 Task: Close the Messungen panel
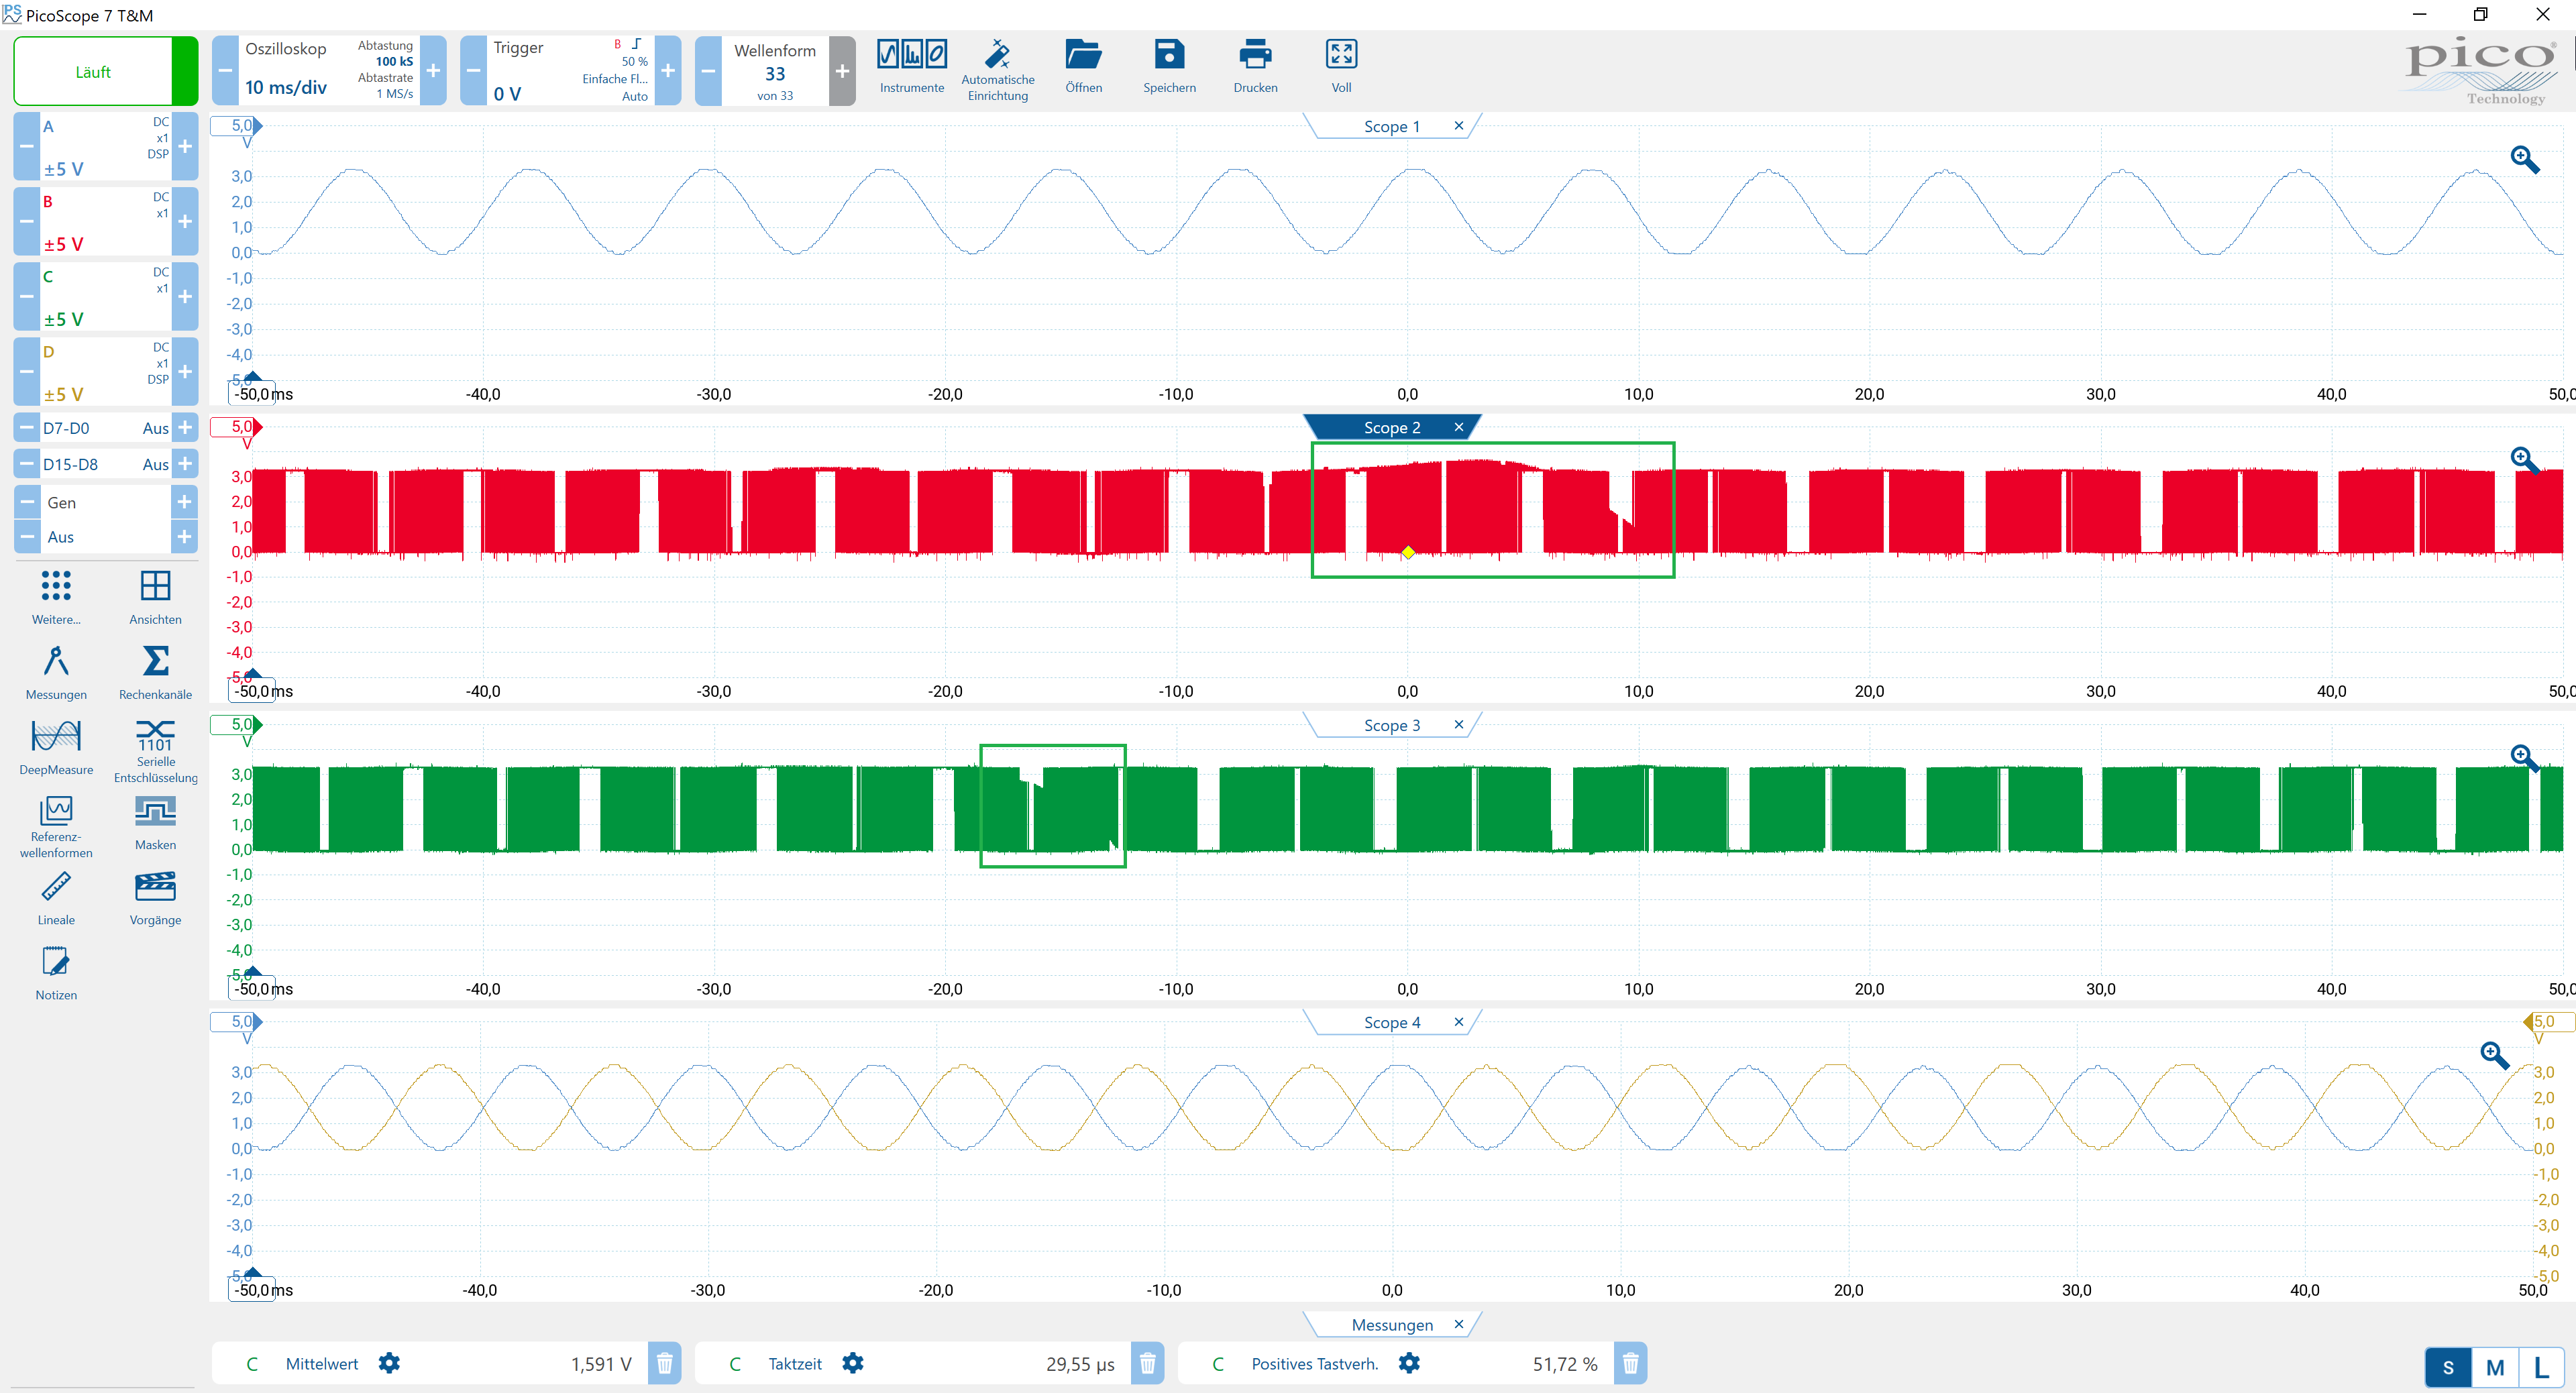(x=1458, y=1323)
